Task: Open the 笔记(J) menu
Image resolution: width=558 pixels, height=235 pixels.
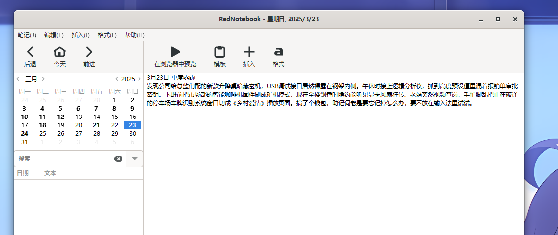Action: [27, 35]
